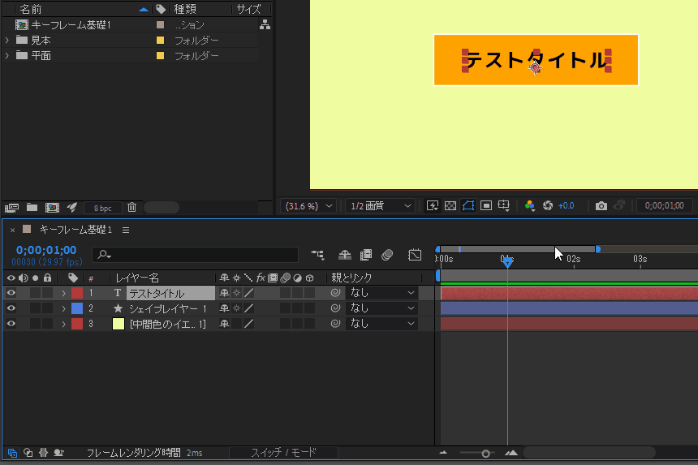This screenshot has height=465, width=698.
Task: Expand the 見本 folder in project panel
Action: click(7, 40)
